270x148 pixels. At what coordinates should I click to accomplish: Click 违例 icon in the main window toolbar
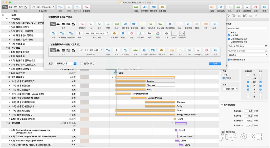pyautogui.click(x=255, y=7)
